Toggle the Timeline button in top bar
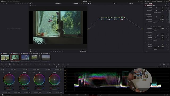Image resolution: width=170 pixels, height=96 pixels. pos(141,1)
